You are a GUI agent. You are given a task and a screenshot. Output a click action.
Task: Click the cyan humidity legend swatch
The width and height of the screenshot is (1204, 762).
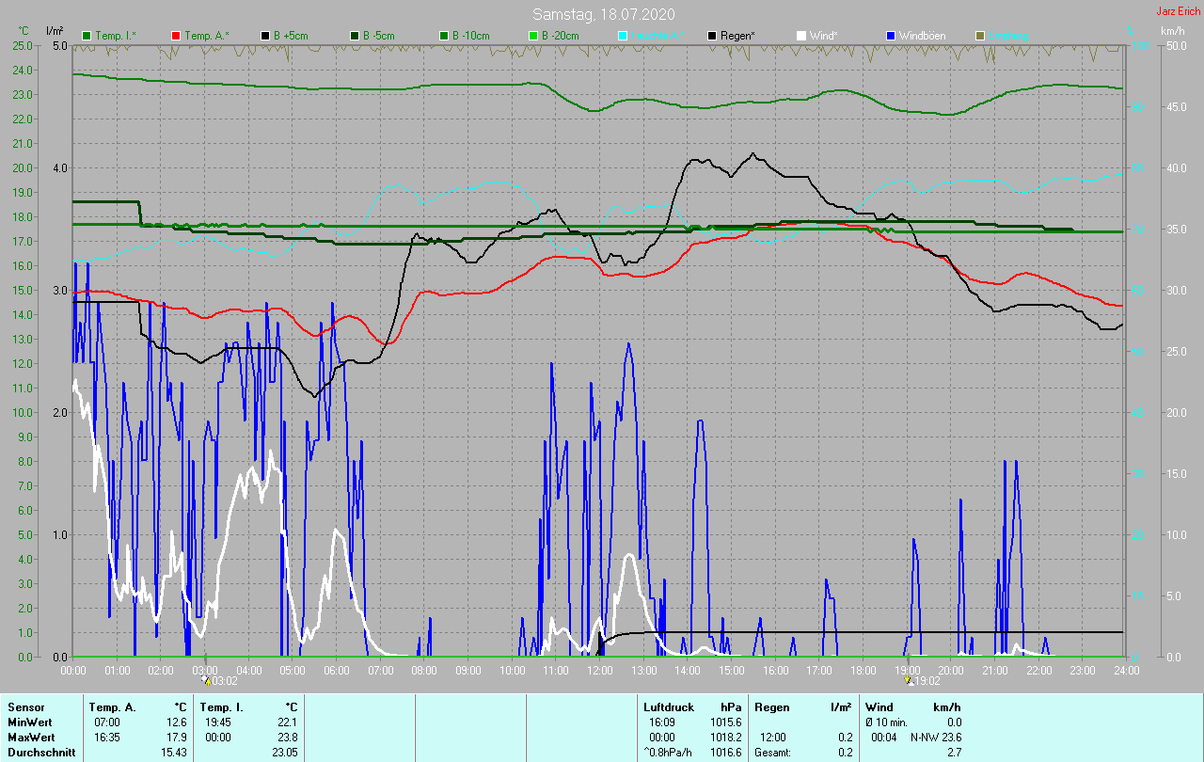pos(623,36)
